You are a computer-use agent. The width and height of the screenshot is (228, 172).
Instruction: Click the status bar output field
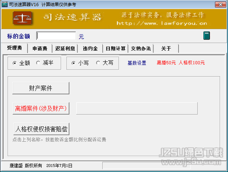coord(147,166)
